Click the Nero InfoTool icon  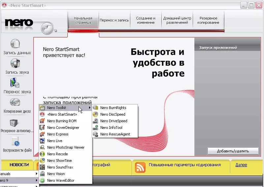pyautogui.click(x=95, y=128)
